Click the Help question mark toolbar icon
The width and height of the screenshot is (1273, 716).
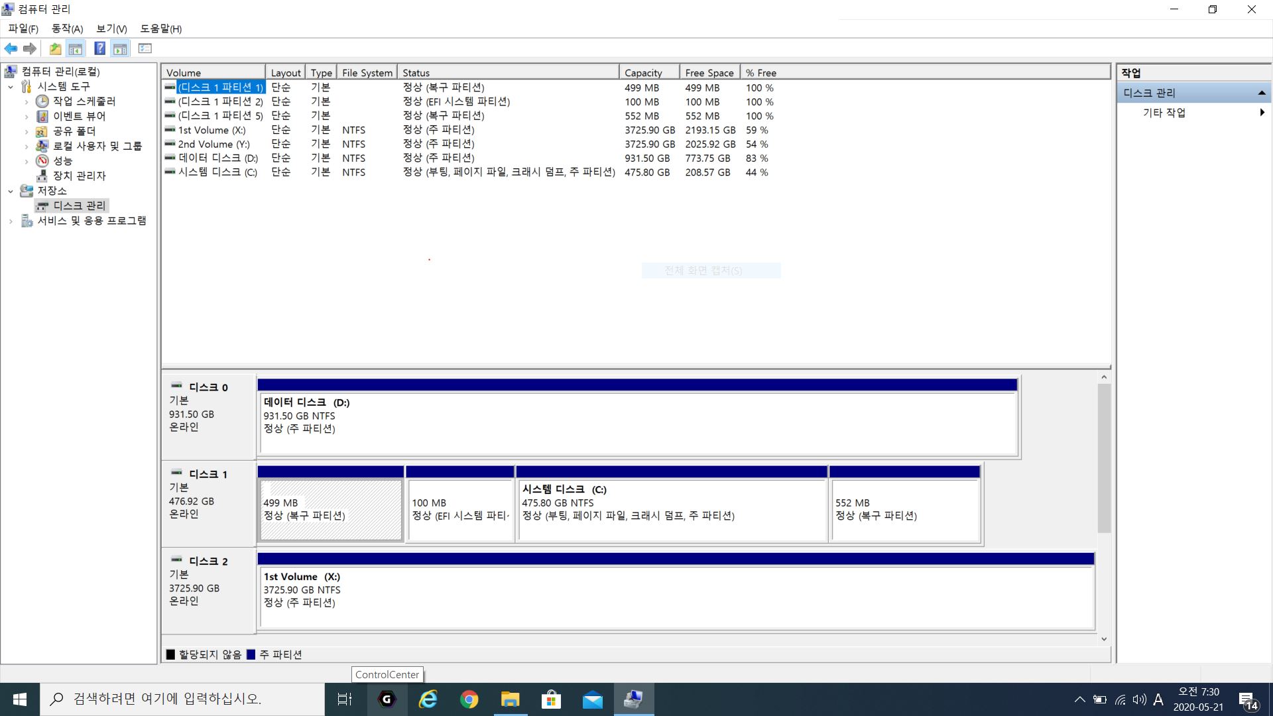[99, 48]
